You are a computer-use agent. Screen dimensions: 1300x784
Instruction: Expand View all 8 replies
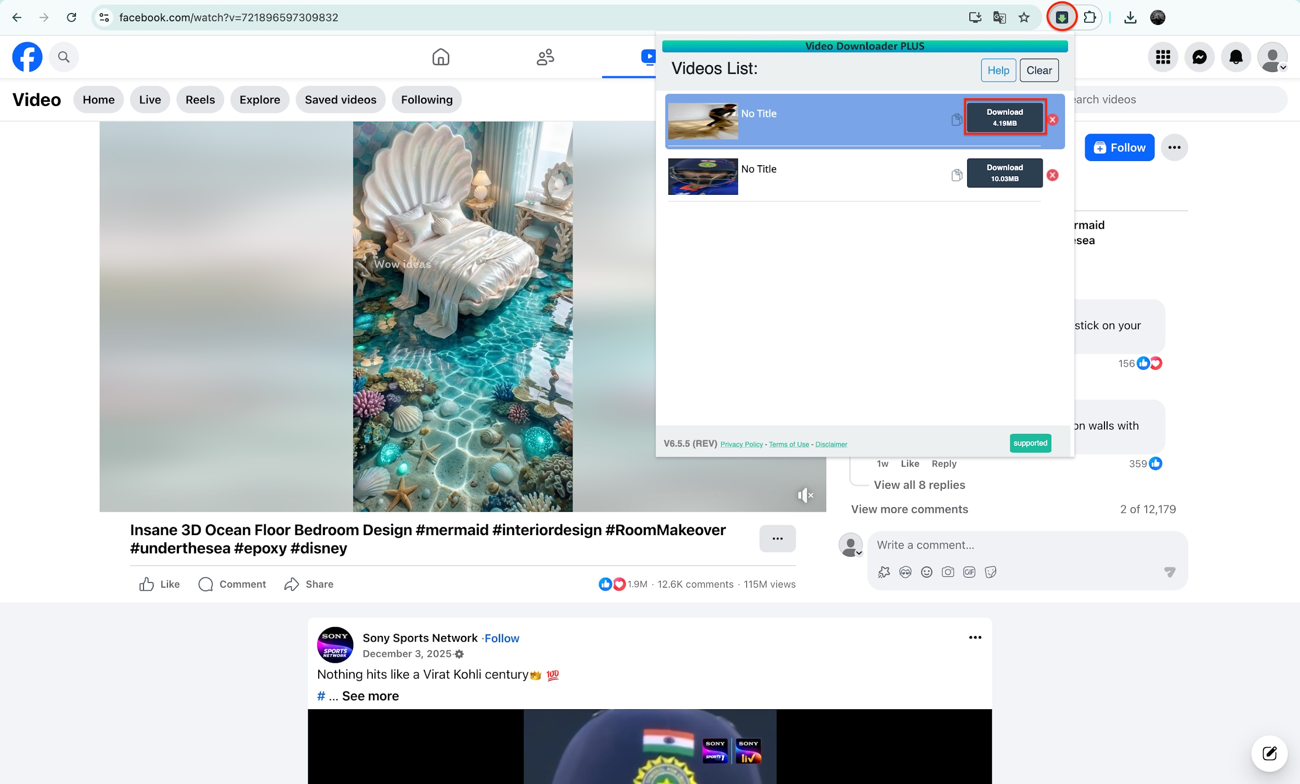(x=918, y=485)
